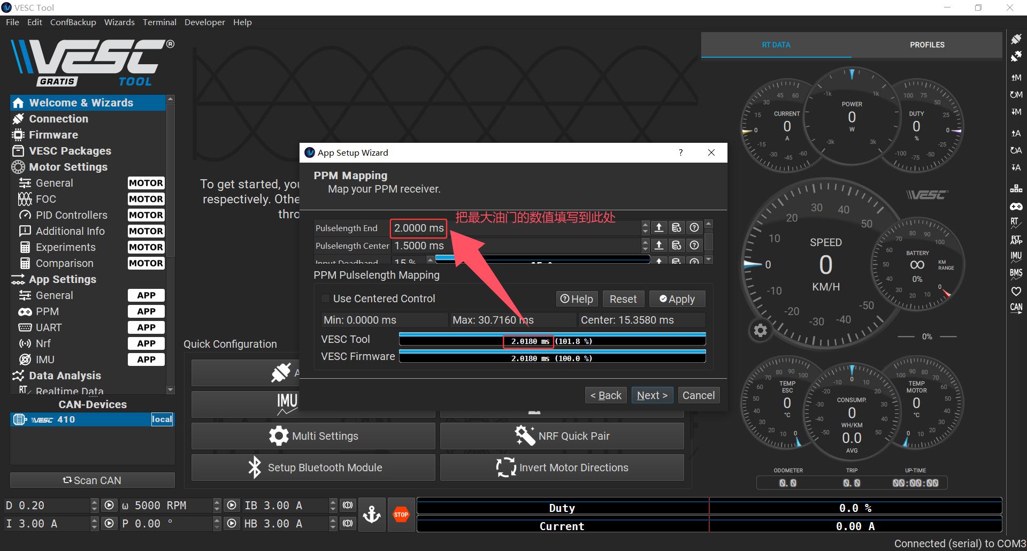This screenshot has height=551, width=1027.
Task: Click upload icon for Pulselength End
Action: coord(659,228)
